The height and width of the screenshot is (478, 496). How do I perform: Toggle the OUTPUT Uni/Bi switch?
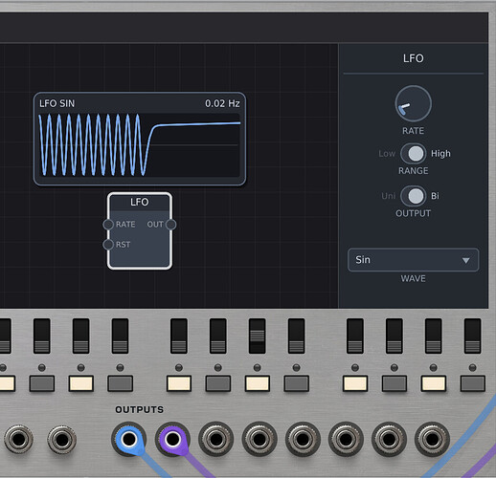[413, 196]
